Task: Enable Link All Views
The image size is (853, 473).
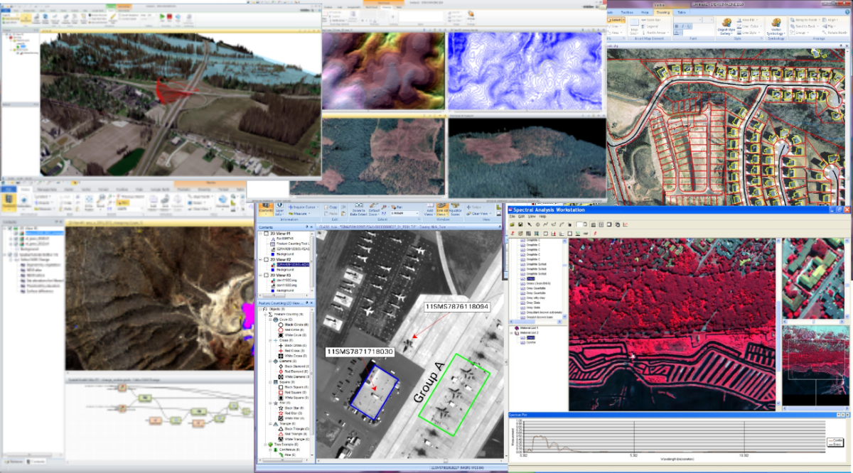Action: coord(441,210)
